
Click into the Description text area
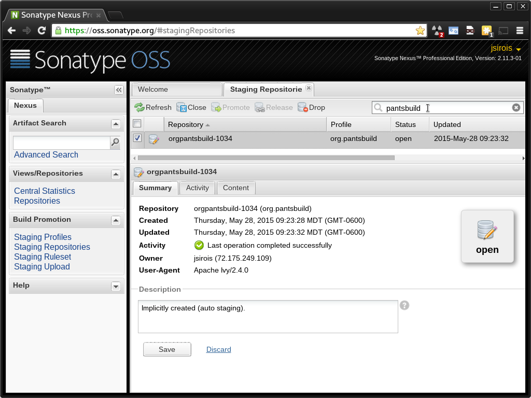click(268, 317)
